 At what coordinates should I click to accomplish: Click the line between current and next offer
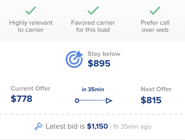92,100
